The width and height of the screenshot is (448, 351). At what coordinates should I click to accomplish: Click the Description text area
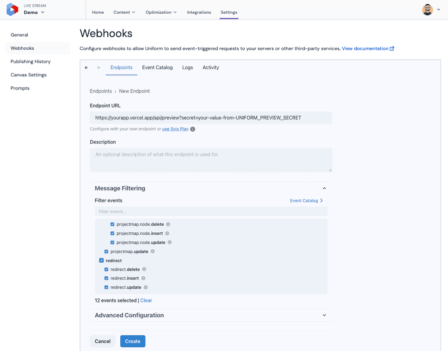[211, 160]
